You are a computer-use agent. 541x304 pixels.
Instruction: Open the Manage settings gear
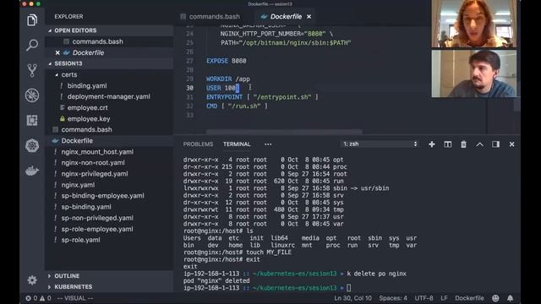click(32, 280)
